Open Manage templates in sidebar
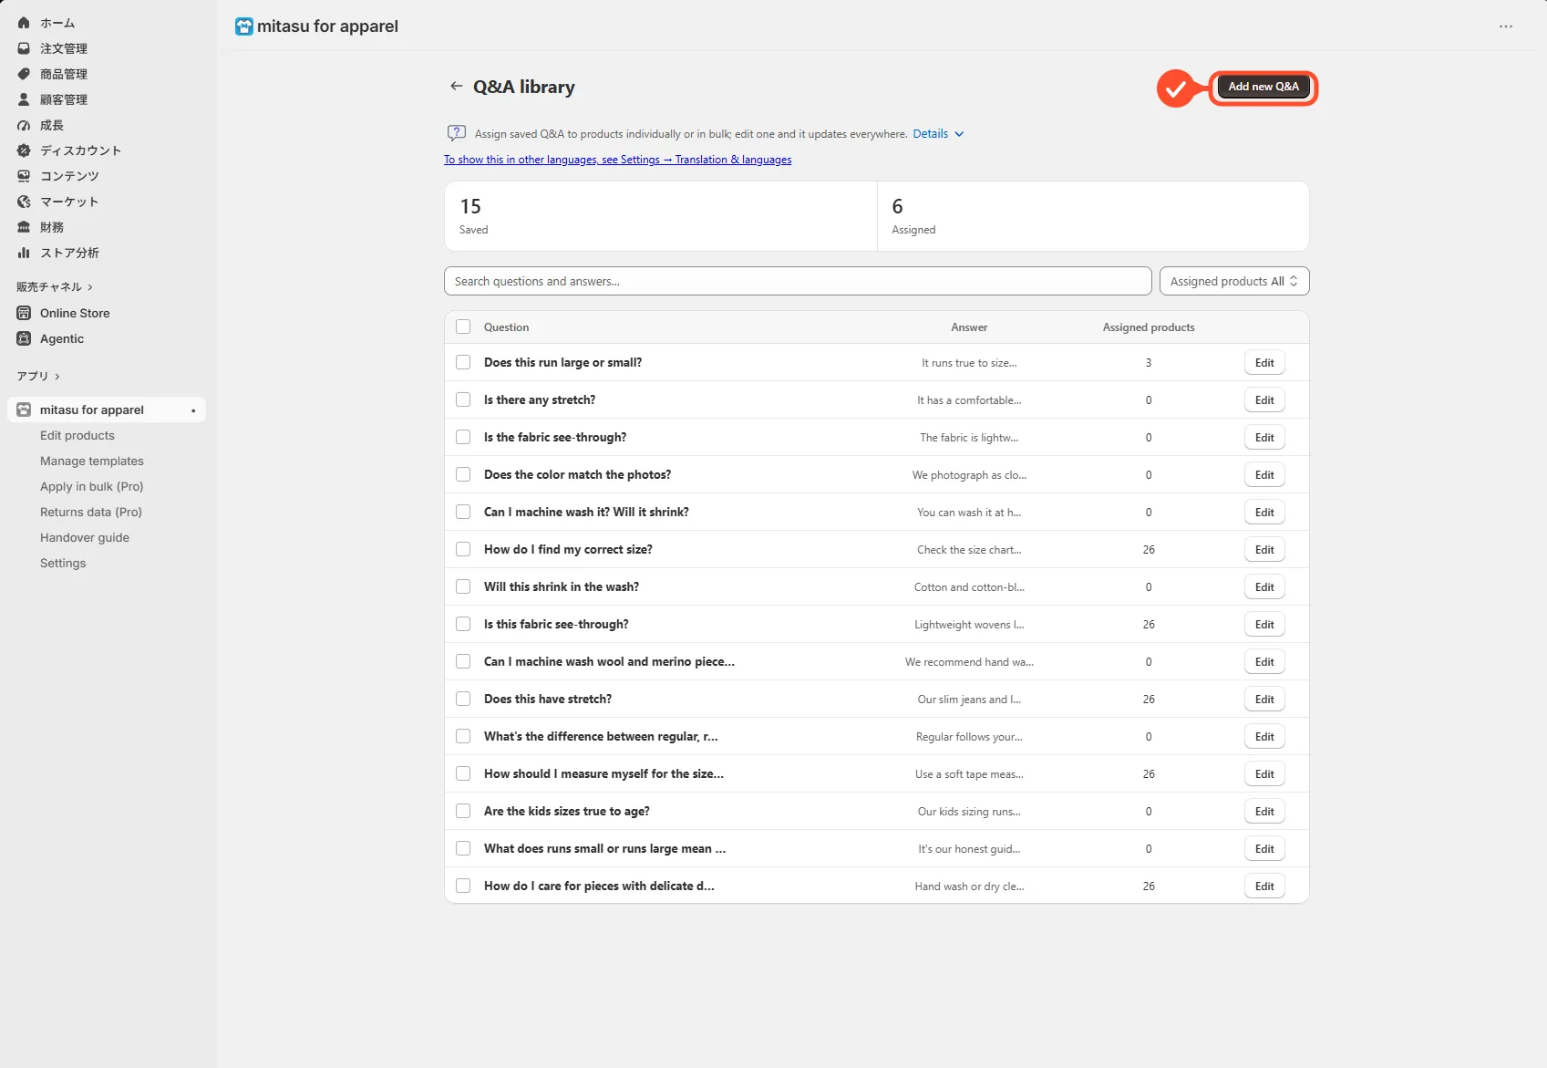The width and height of the screenshot is (1547, 1068). pyautogui.click(x=92, y=461)
